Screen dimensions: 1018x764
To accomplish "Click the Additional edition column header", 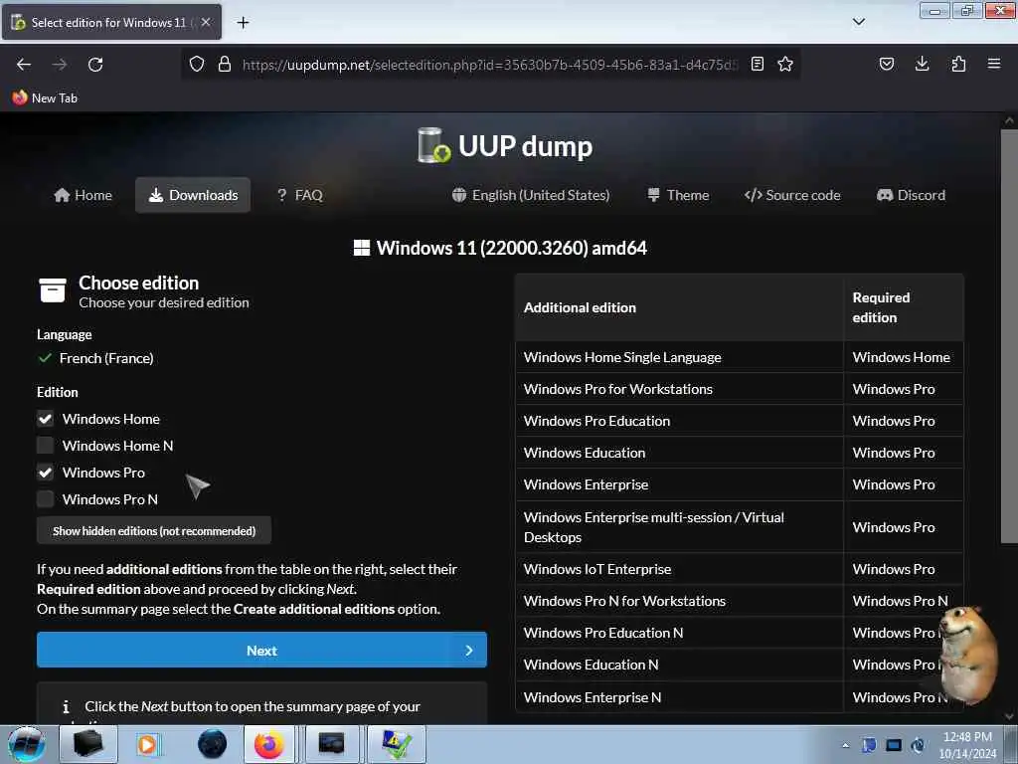I will pyautogui.click(x=679, y=307).
